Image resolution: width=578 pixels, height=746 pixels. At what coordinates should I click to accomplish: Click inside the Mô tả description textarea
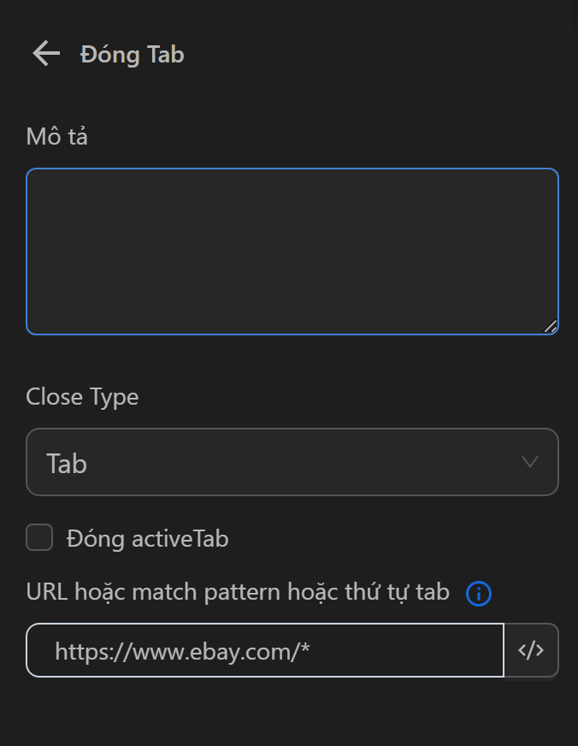point(291,250)
